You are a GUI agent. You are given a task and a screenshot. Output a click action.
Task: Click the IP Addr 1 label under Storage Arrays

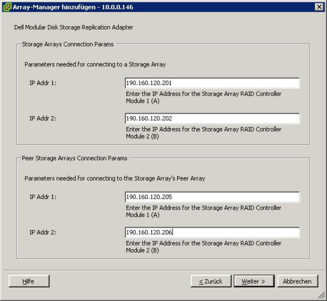coord(43,83)
